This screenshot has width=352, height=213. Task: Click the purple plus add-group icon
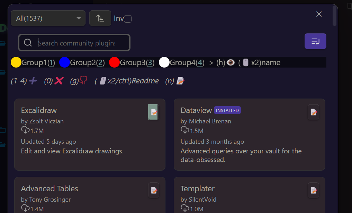(x=33, y=81)
